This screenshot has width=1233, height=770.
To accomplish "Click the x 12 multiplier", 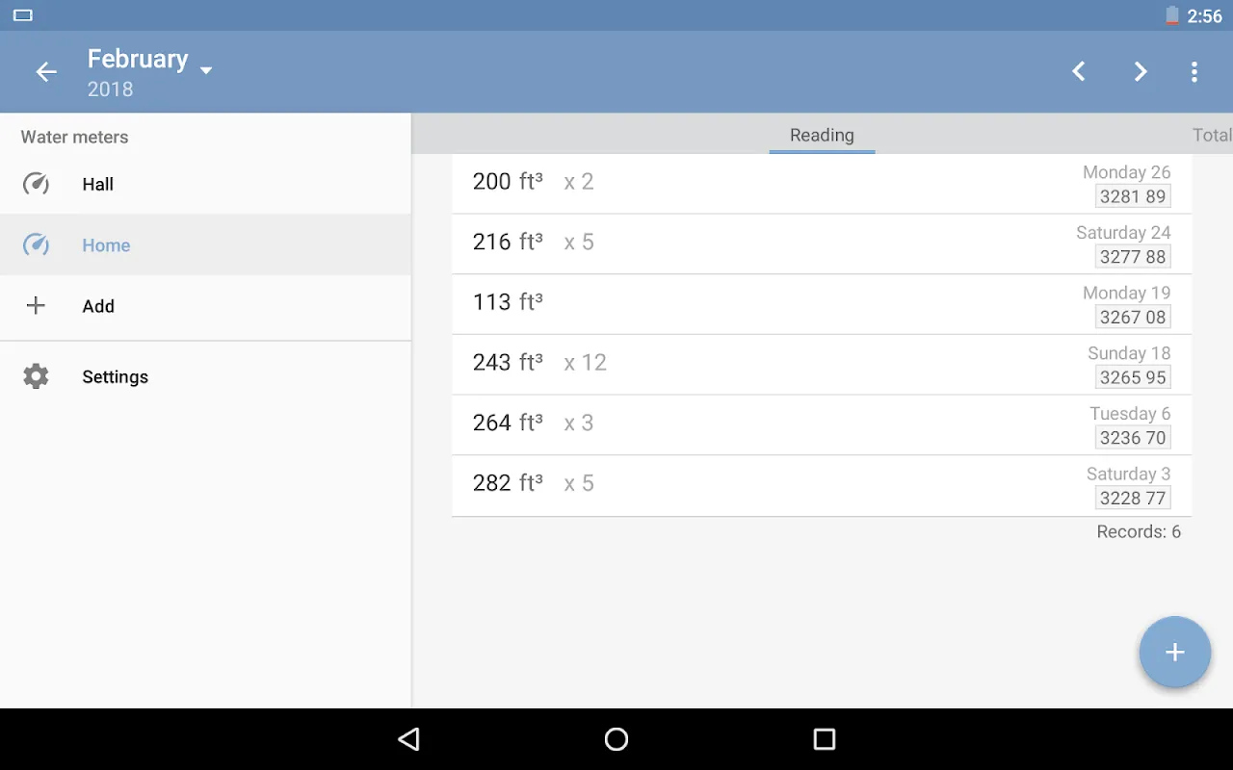I will coord(586,363).
